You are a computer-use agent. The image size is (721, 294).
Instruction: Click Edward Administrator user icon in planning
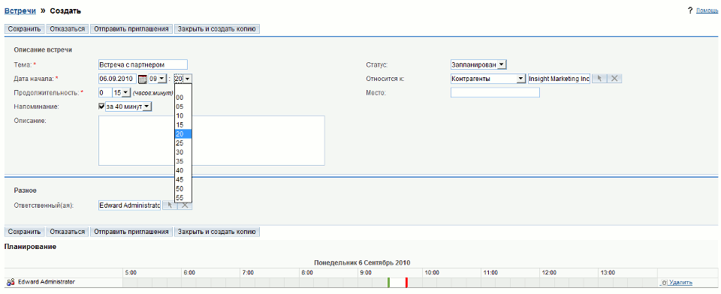click(x=11, y=283)
